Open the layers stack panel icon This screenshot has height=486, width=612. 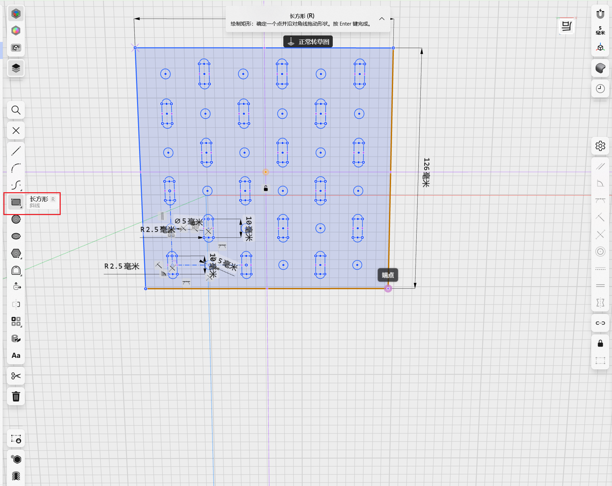(x=16, y=68)
